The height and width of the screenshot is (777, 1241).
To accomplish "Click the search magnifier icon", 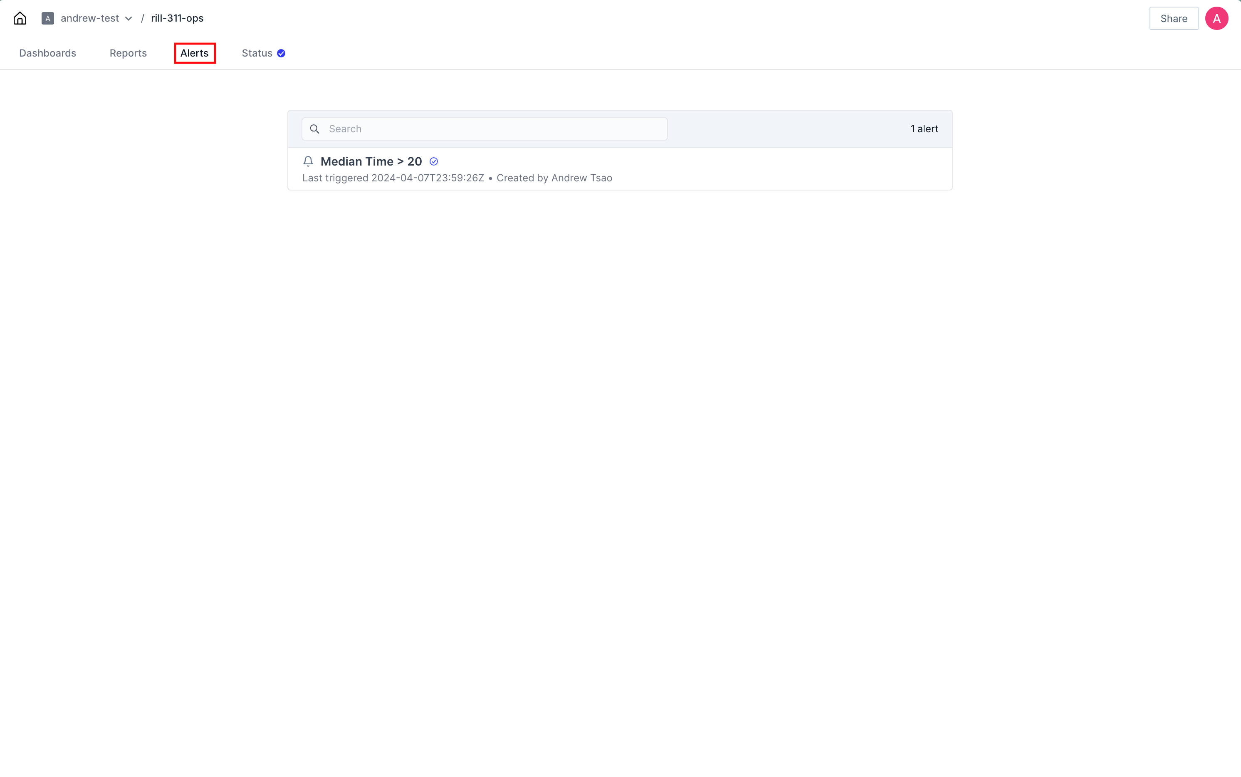I will point(315,129).
